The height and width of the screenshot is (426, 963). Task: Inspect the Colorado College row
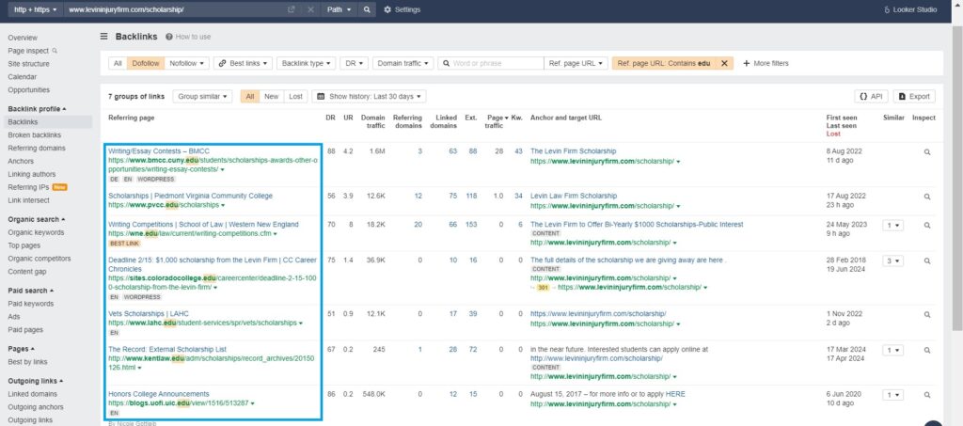(x=927, y=260)
